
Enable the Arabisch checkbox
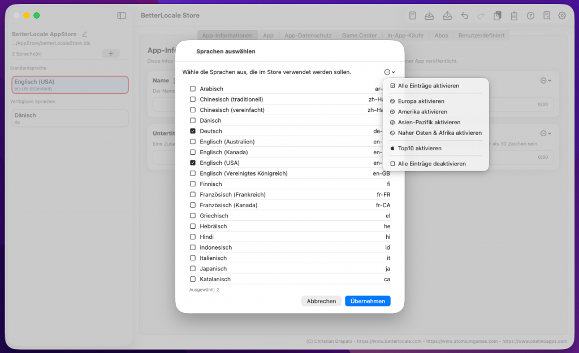tap(193, 89)
